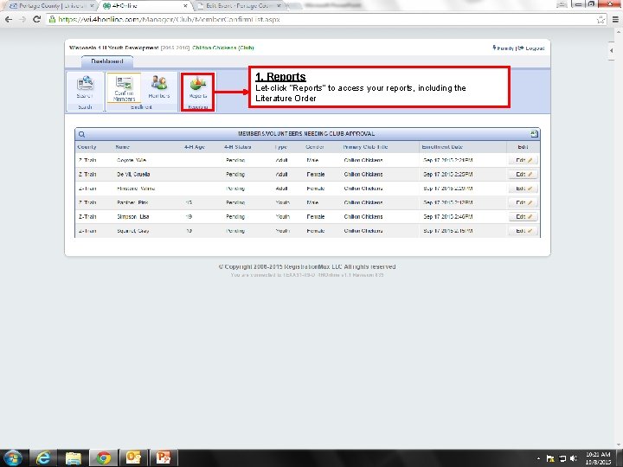Open PowerPoint from the taskbar
Image resolution: width=623 pixels, height=467 pixels.
[164, 458]
